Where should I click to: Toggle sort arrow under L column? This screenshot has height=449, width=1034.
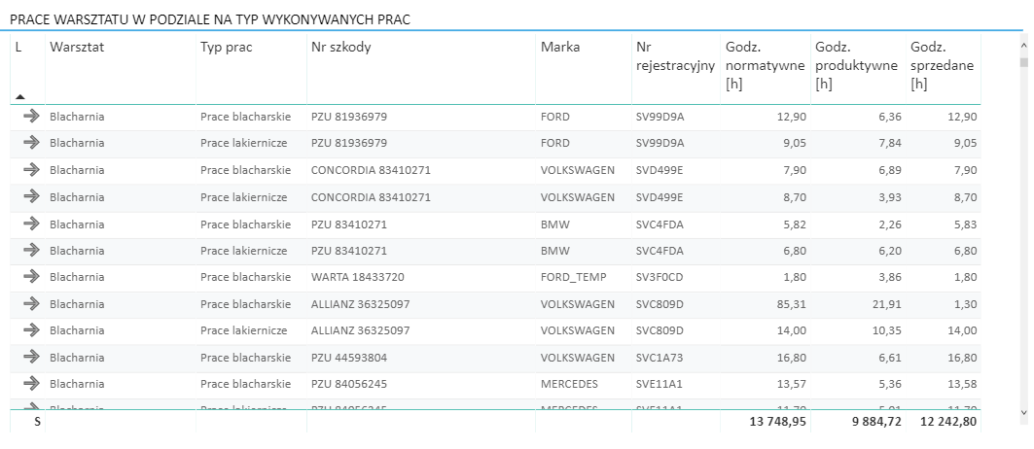[20, 96]
